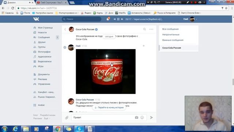The height and width of the screenshot is (132, 234).
Task: Show Все сообщения filter
Action: point(170,29)
